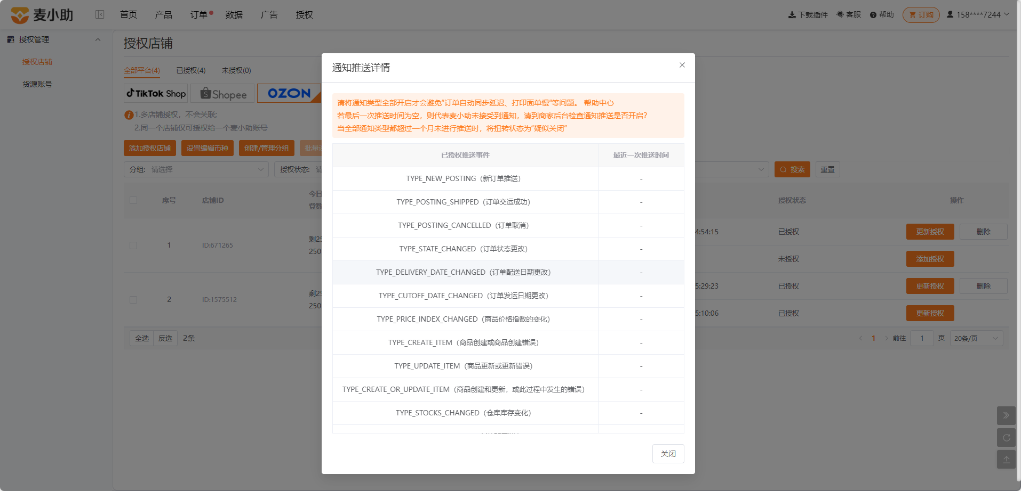Click 反选 below the table
This screenshot has height=491, width=1021.
tap(165, 338)
